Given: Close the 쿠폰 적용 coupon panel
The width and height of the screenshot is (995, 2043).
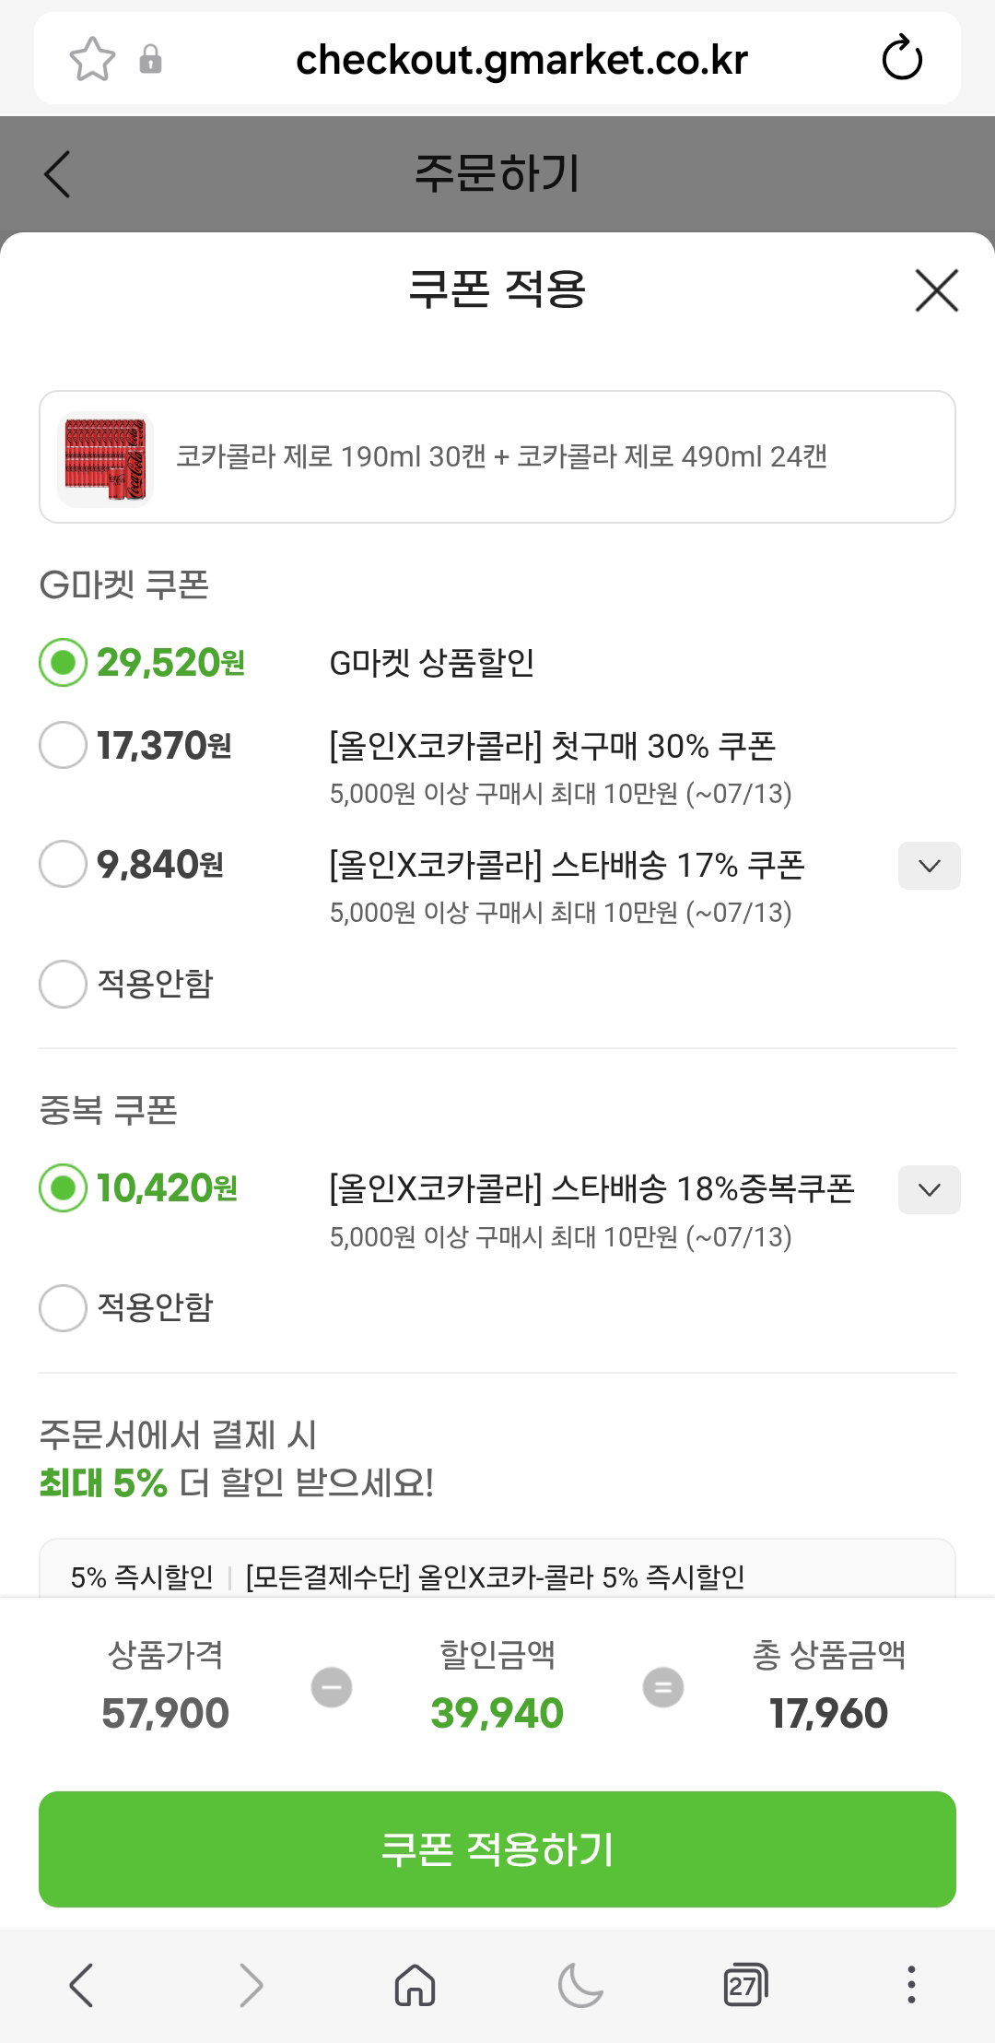Looking at the screenshot, I should [937, 290].
